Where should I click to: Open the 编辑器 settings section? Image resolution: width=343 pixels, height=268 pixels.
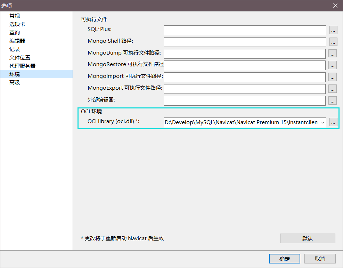pos(17,41)
